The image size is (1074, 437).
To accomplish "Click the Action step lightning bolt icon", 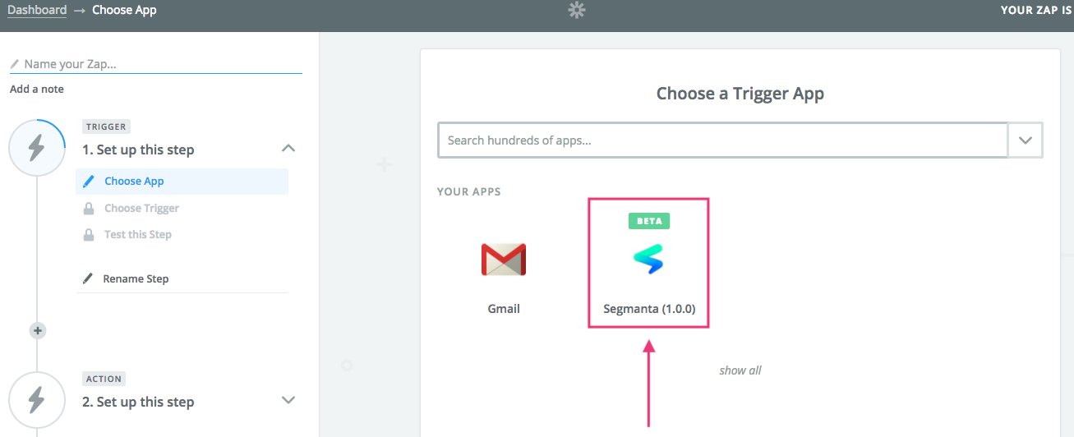I will point(37,400).
